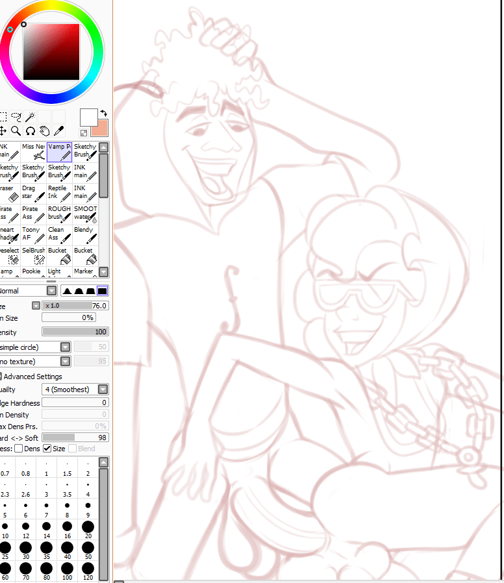Click the tool list scroll-down arrow
Screen dimensions: 504x583
(x=104, y=272)
